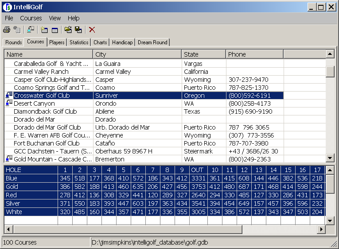Image resolution: width=339 pixels, height=249 pixels.
Task: Open the File menu
Action: click(9, 18)
